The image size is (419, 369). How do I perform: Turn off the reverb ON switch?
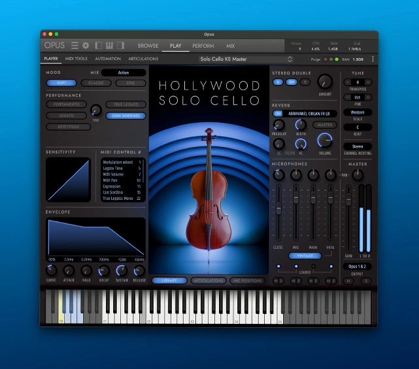click(278, 114)
